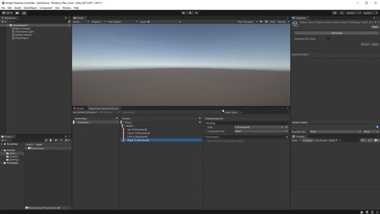Open the Free Aspect dropdown
The height and width of the screenshot is (214, 380).
pyautogui.click(x=122, y=21)
